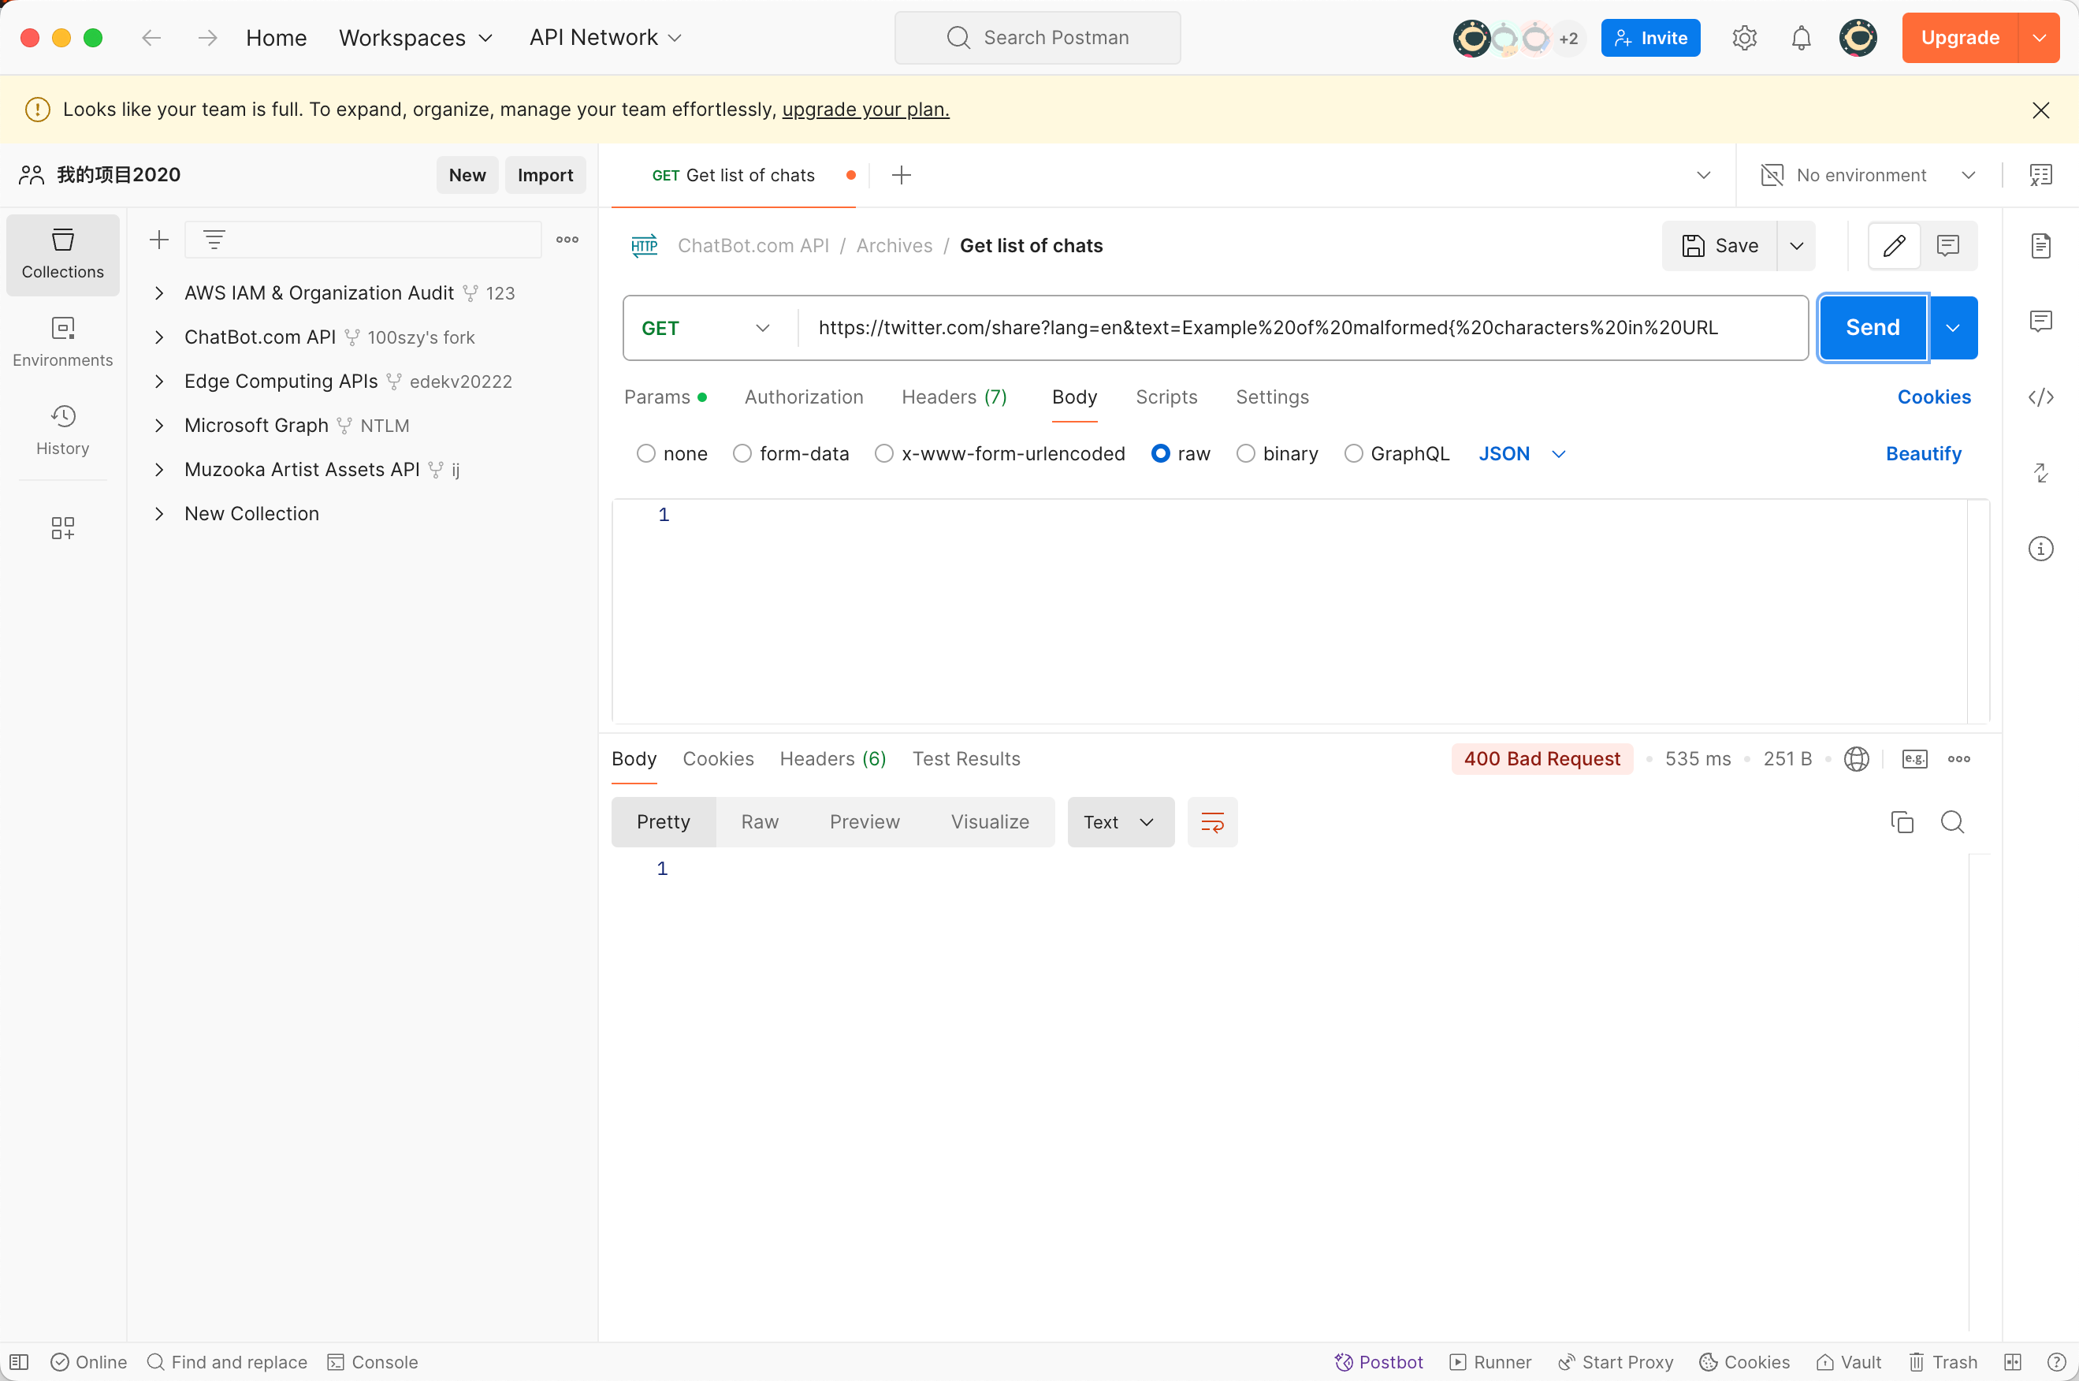Select the GraphQL body type
Screen dimensions: 2079x1381
[x=1353, y=453]
